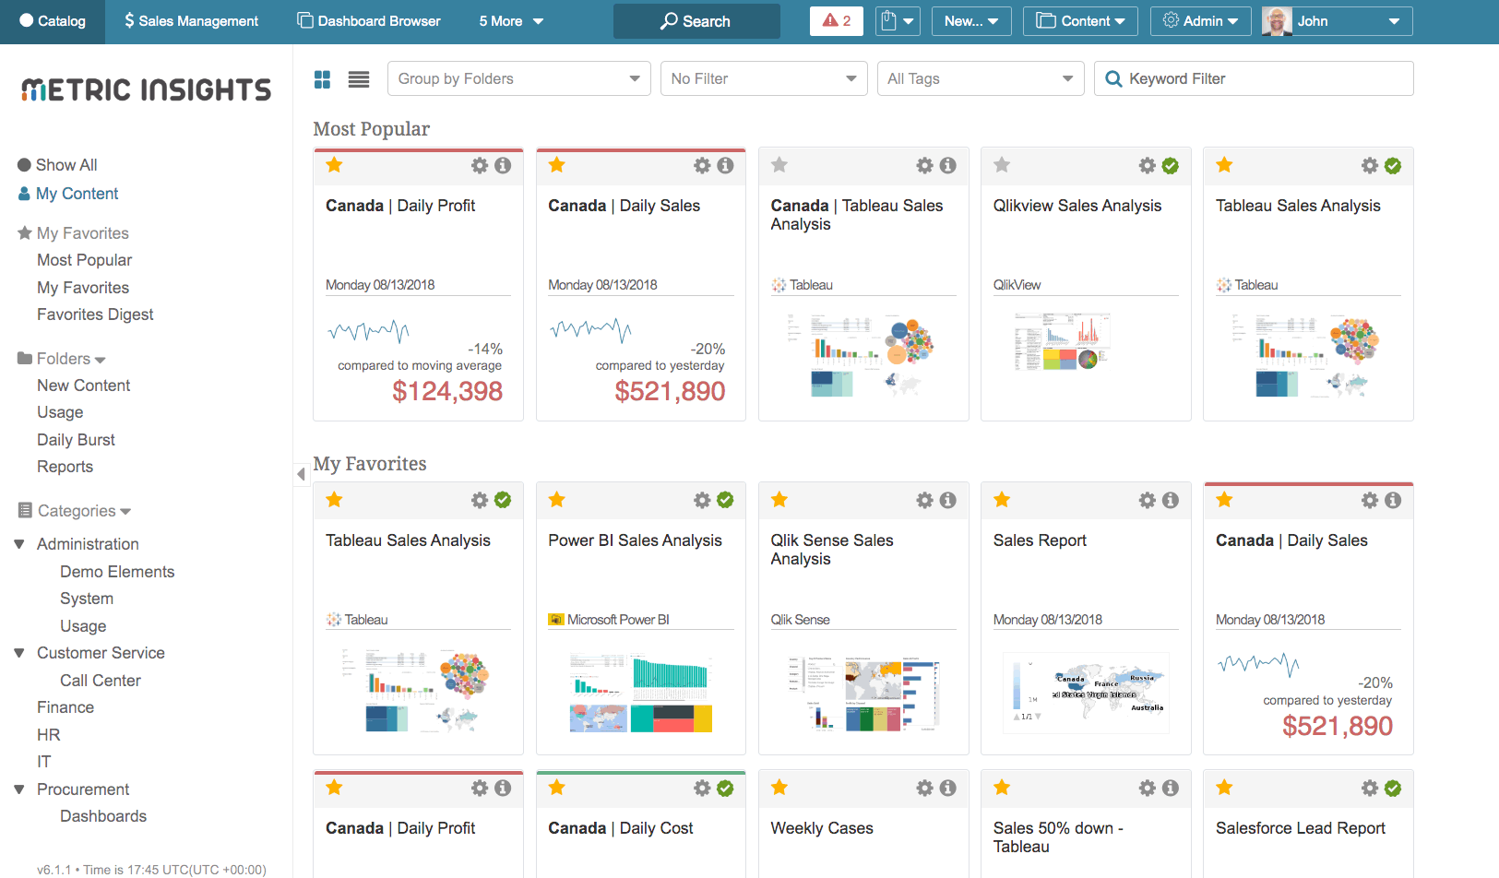Collapse the Administration category
1499x878 pixels.
tap(19, 544)
